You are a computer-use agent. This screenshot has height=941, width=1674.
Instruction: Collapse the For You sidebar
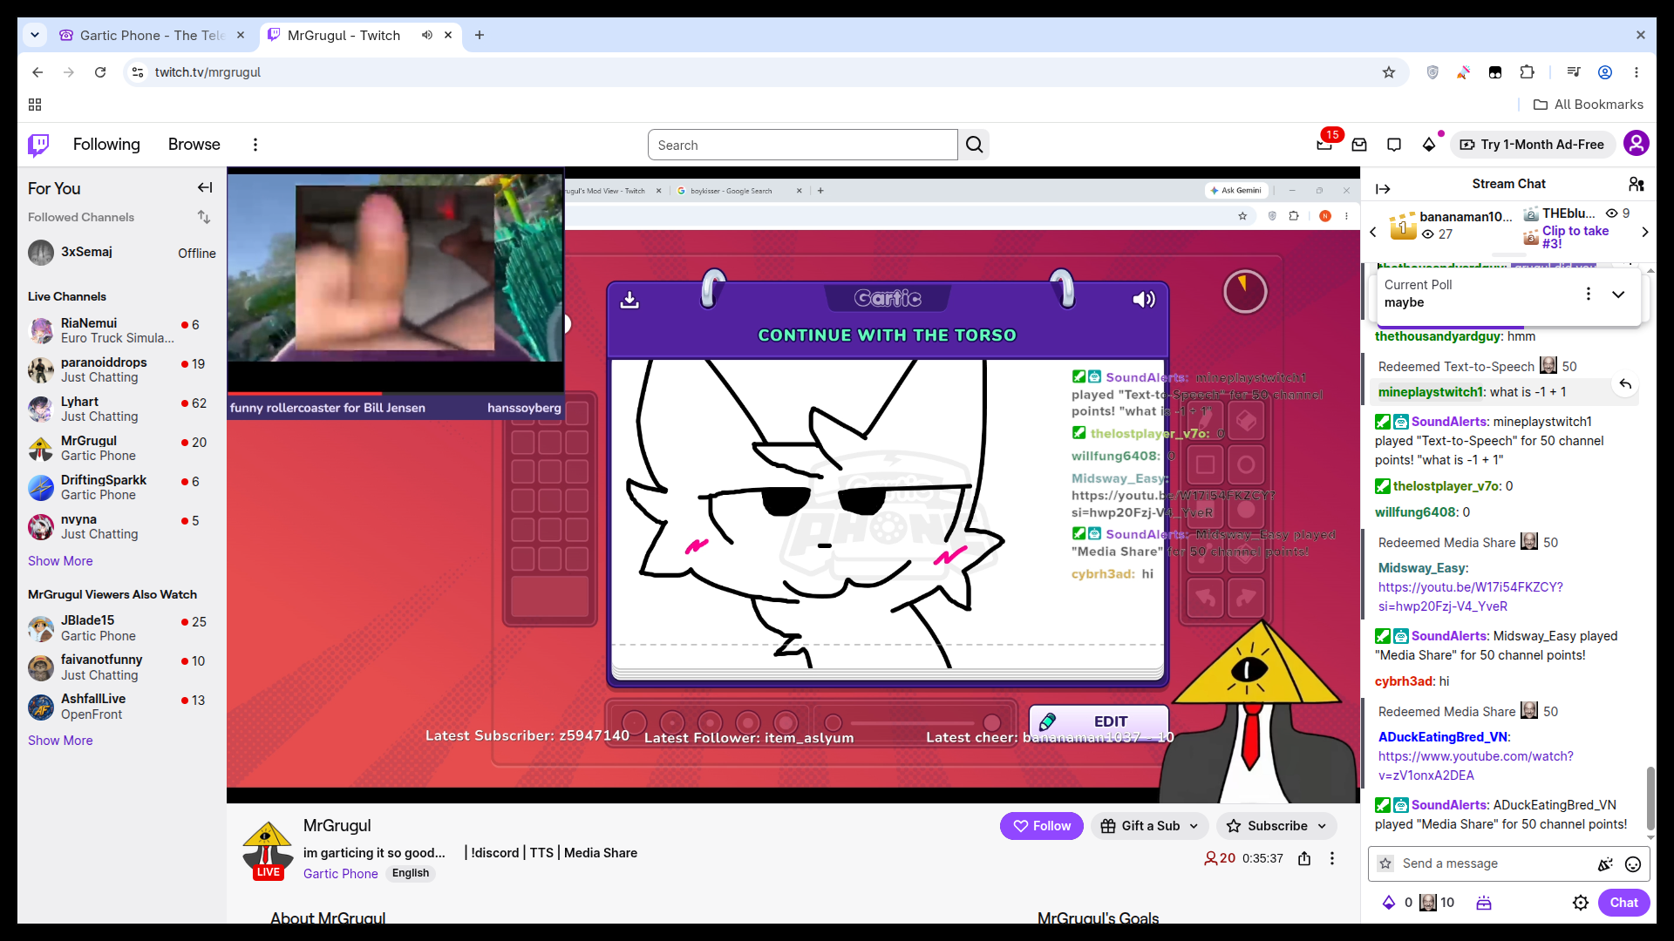pos(205,187)
